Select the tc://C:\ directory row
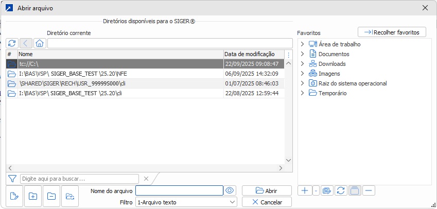 (145, 64)
